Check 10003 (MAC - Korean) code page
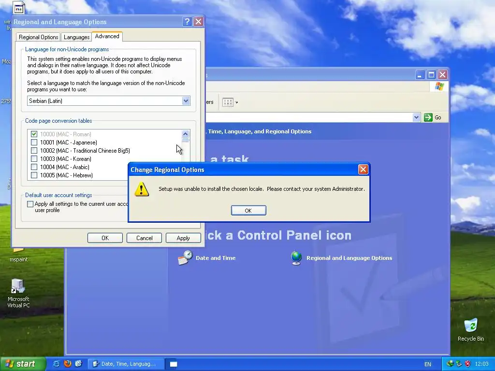 click(34, 158)
